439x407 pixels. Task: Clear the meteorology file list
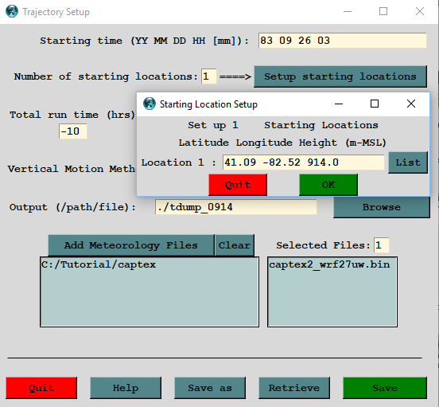[x=235, y=245]
